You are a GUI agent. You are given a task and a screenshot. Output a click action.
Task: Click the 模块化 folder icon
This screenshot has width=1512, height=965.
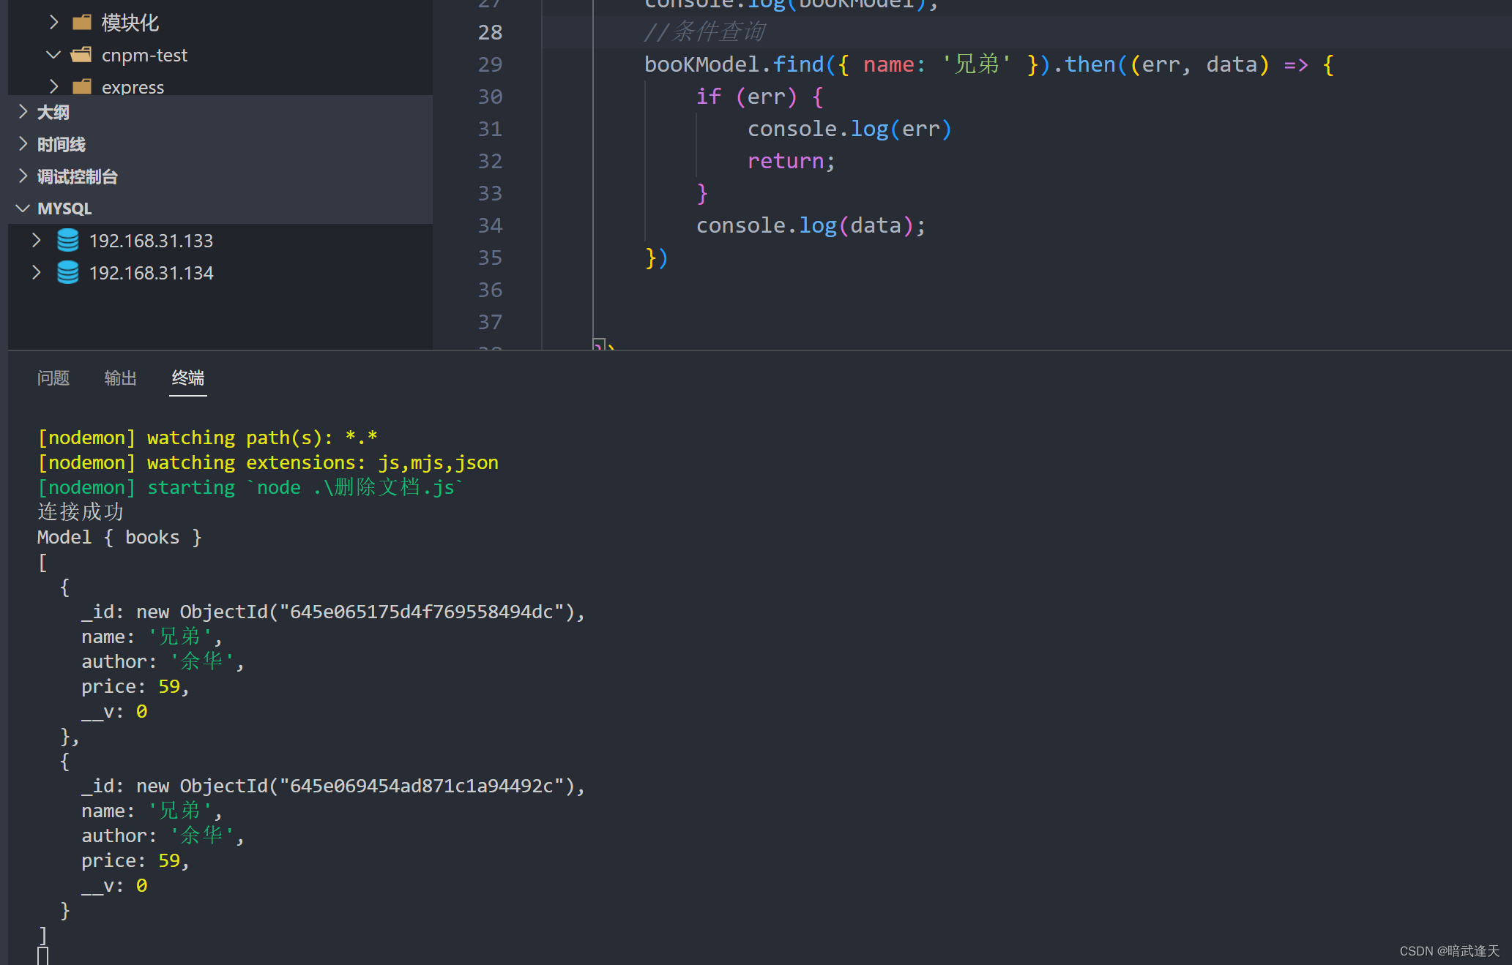tap(82, 23)
